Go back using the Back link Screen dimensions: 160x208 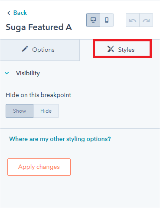(x=20, y=13)
